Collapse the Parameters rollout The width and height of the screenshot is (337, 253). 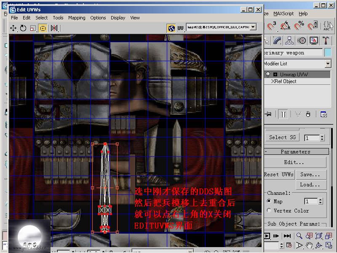(x=295, y=151)
